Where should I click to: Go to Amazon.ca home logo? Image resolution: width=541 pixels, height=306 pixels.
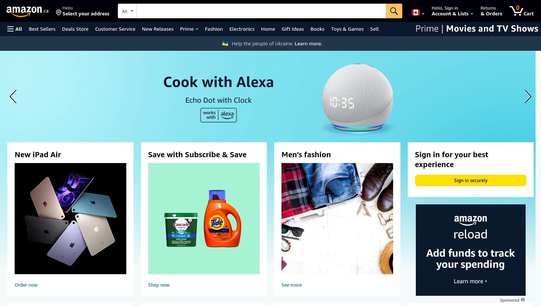(27, 11)
